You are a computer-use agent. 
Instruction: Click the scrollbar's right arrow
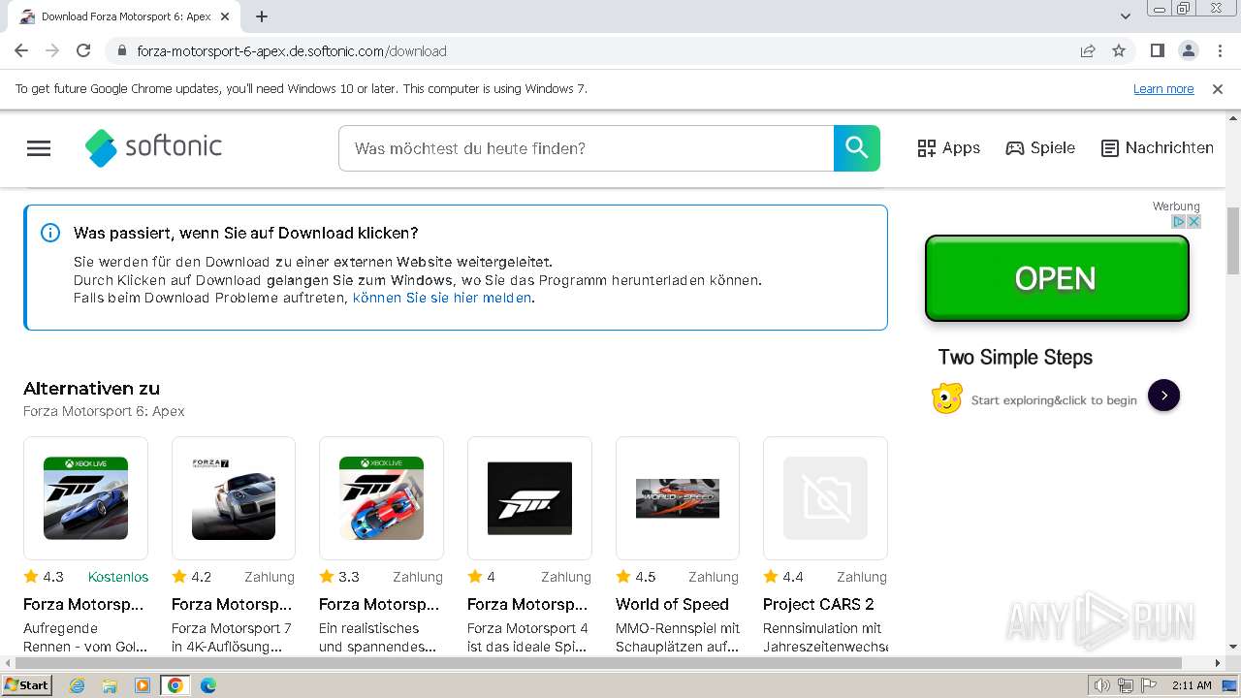point(1218,663)
